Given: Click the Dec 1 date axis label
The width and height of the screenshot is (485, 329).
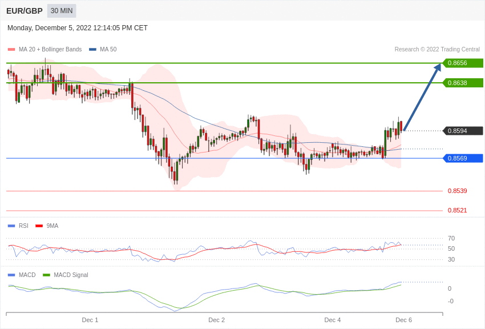Looking at the screenshot, I should coord(90,320).
